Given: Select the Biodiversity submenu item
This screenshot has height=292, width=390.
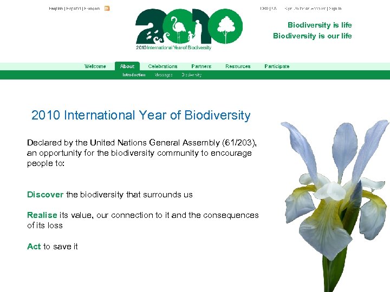Looking at the screenshot, I should [x=192, y=75].
